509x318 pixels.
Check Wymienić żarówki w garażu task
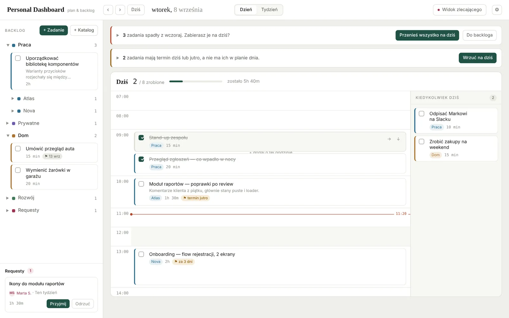(18, 170)
